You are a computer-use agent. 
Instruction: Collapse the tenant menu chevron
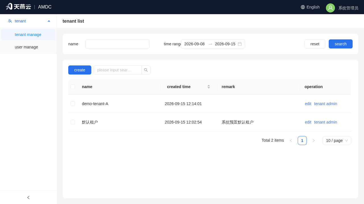click(49, 21)
